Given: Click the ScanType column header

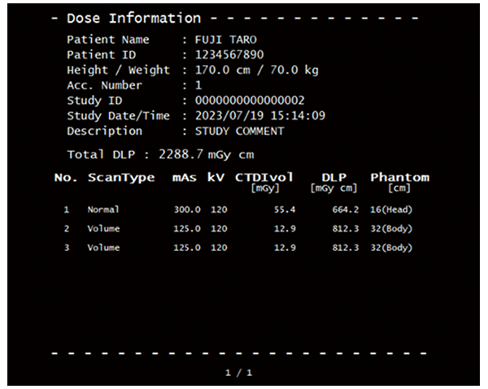Looking at the screenshot, I should click(121, 178).
